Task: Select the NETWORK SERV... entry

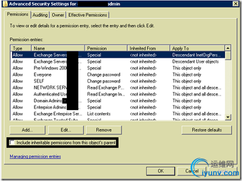Action: pos(118,88)
